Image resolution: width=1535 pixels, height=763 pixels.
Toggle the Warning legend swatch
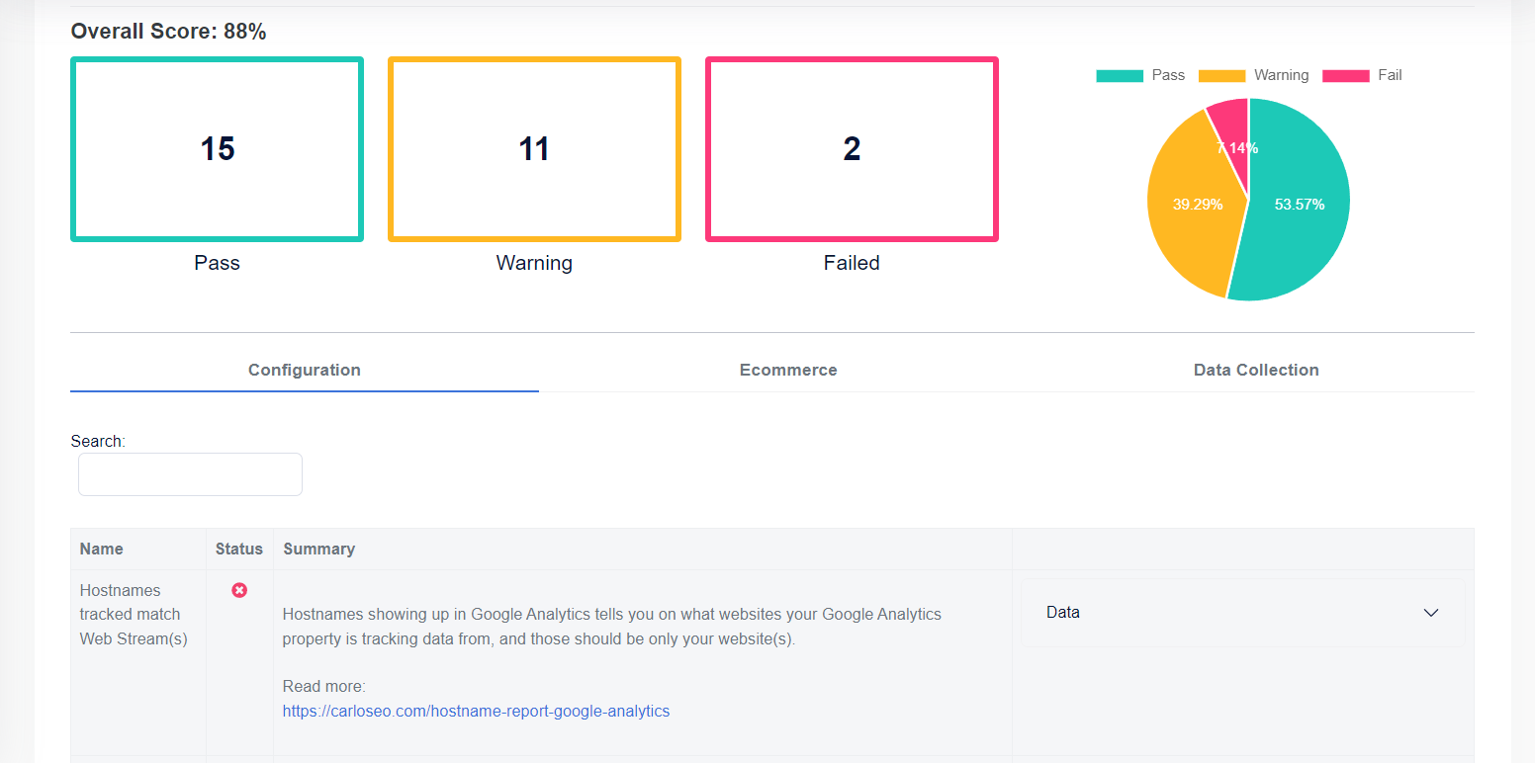1221,76
